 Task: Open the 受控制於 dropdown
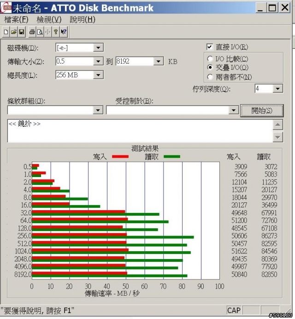tap(233, 110)
